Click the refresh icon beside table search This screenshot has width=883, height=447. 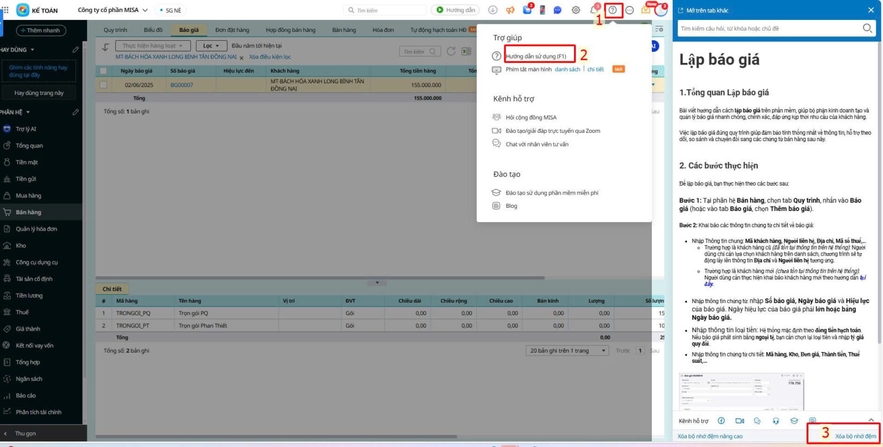click(x=451, y=51)
